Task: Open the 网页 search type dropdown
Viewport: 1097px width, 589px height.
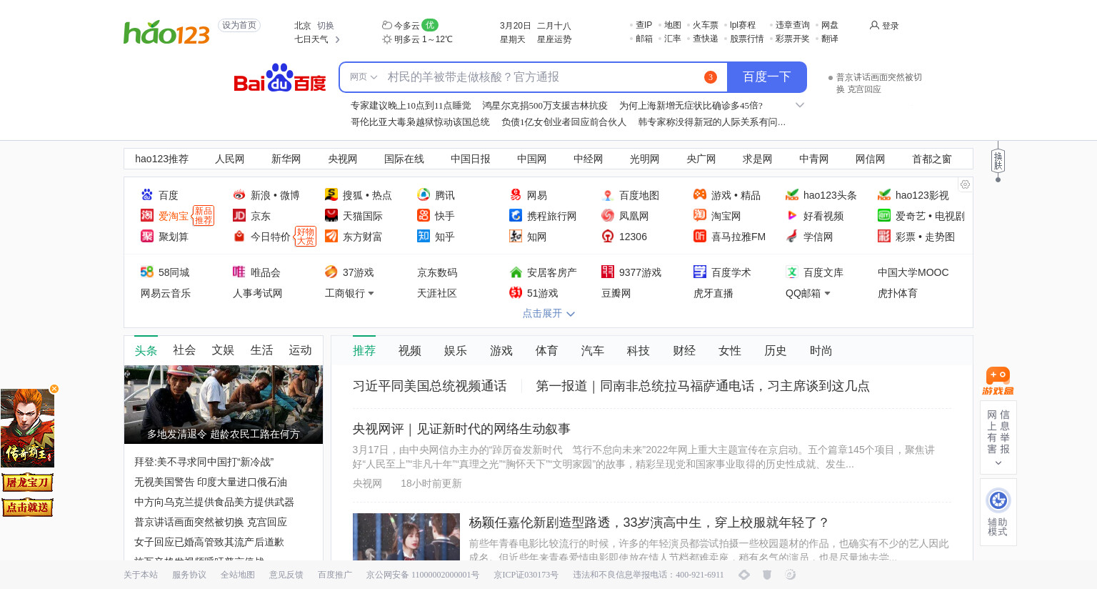Action: [x=364, y=77]
